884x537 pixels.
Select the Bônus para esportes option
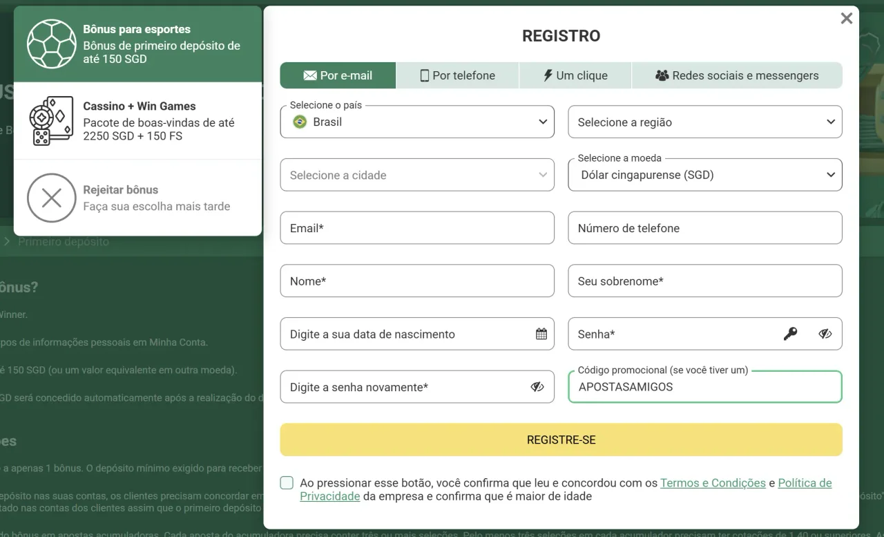(x=137, y=44)
